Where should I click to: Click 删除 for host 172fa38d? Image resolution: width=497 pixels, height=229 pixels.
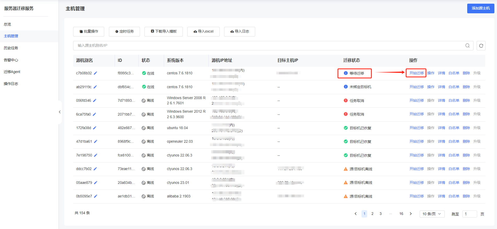[466, 128]
